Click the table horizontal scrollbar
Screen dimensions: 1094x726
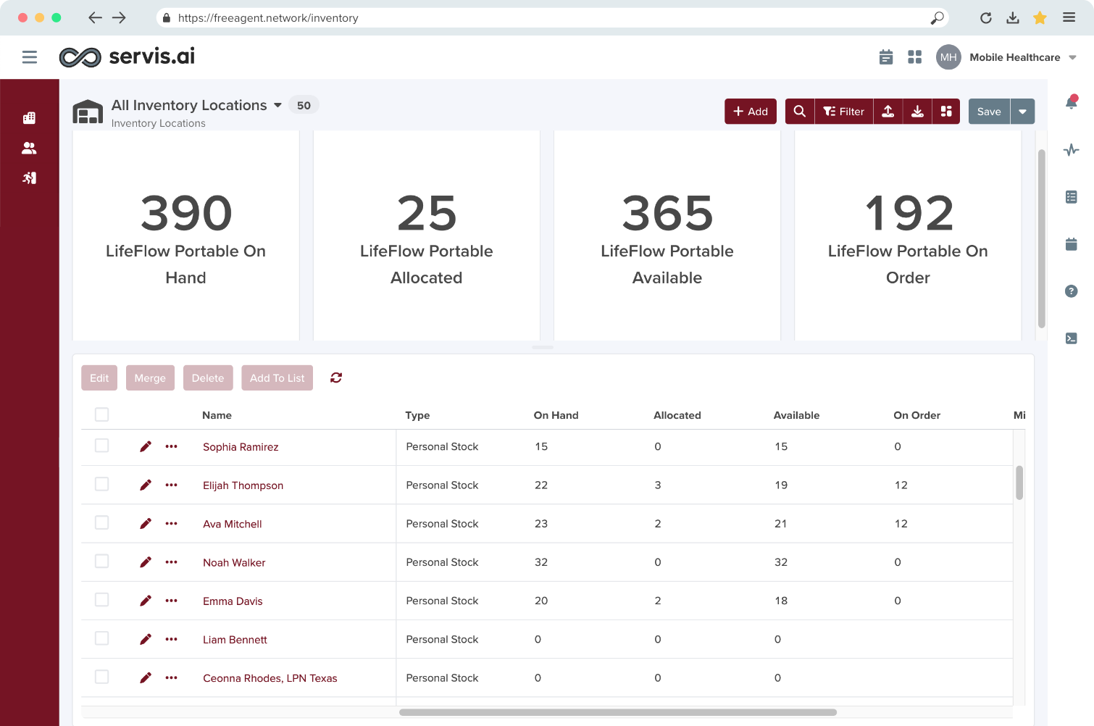coord(618,712)
